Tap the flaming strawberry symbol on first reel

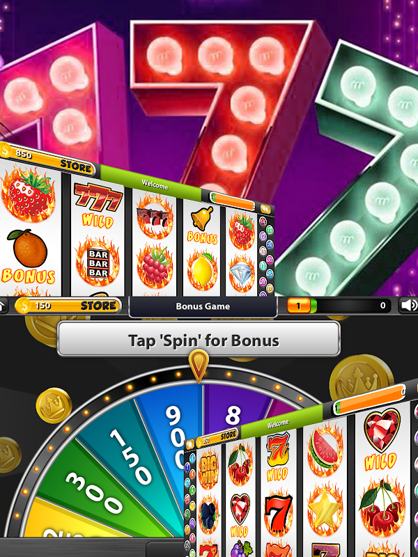(28, 194)
